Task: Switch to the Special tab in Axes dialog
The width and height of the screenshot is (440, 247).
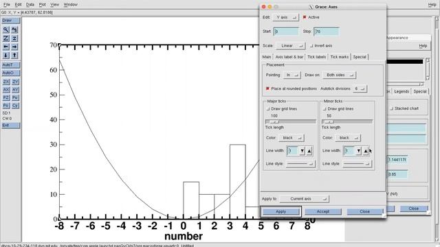Action: 360,57
